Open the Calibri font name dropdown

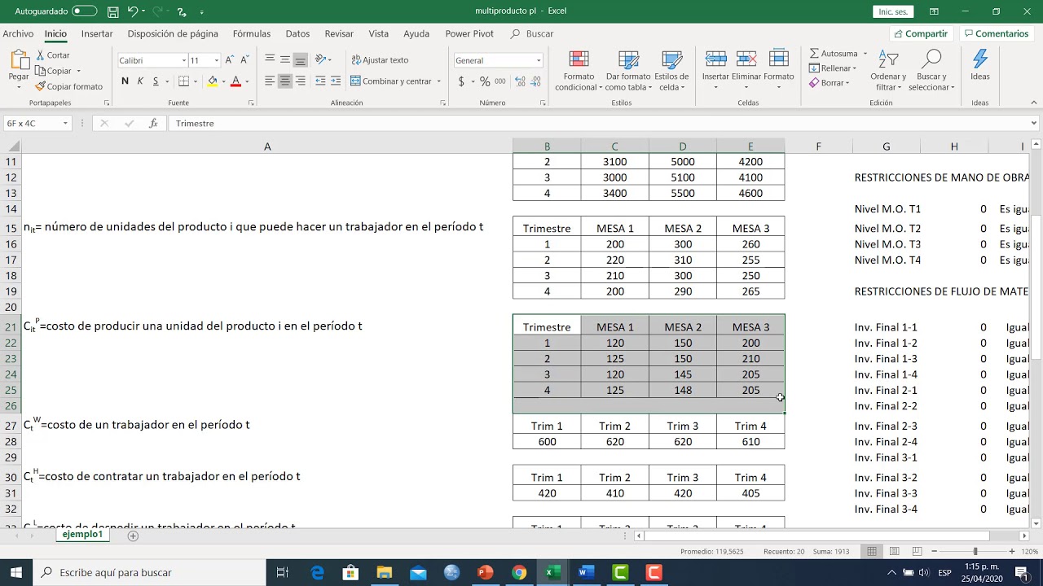coord(183,60)
